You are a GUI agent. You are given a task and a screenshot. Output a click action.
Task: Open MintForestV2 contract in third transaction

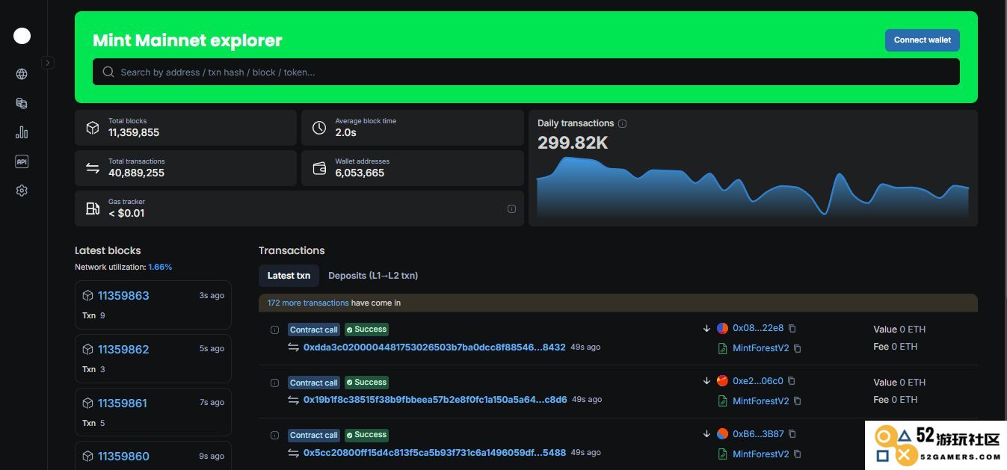pyautogui.click(x=760, y=454)
